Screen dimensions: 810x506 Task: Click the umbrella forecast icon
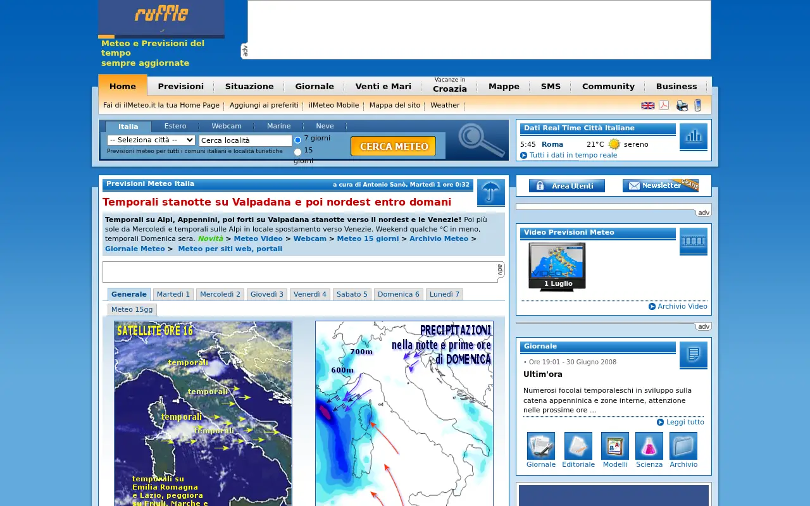(x=491, y=192)
